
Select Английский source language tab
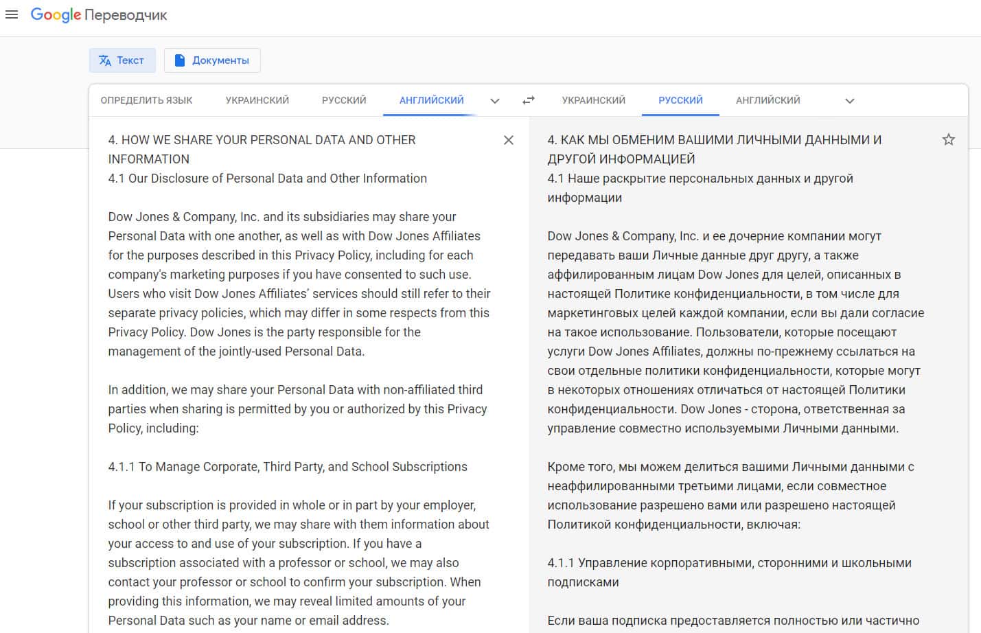click(432, 100)
